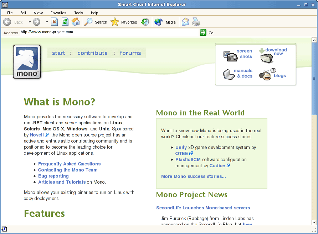Open Frequently Asked Questions link

70,164
